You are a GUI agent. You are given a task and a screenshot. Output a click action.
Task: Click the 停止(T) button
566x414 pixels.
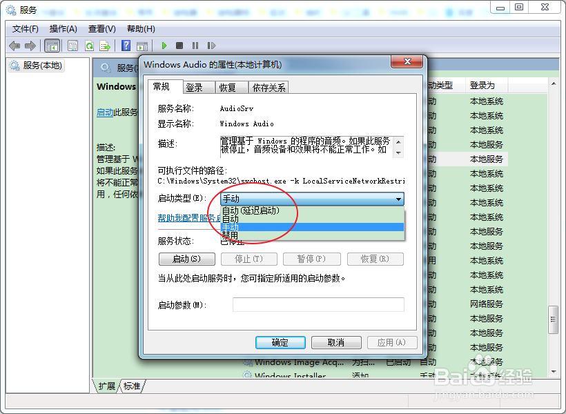[x=249, y=259]
